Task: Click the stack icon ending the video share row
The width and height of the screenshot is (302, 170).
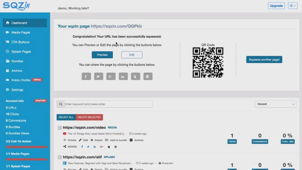Action: tap(116, 147)
